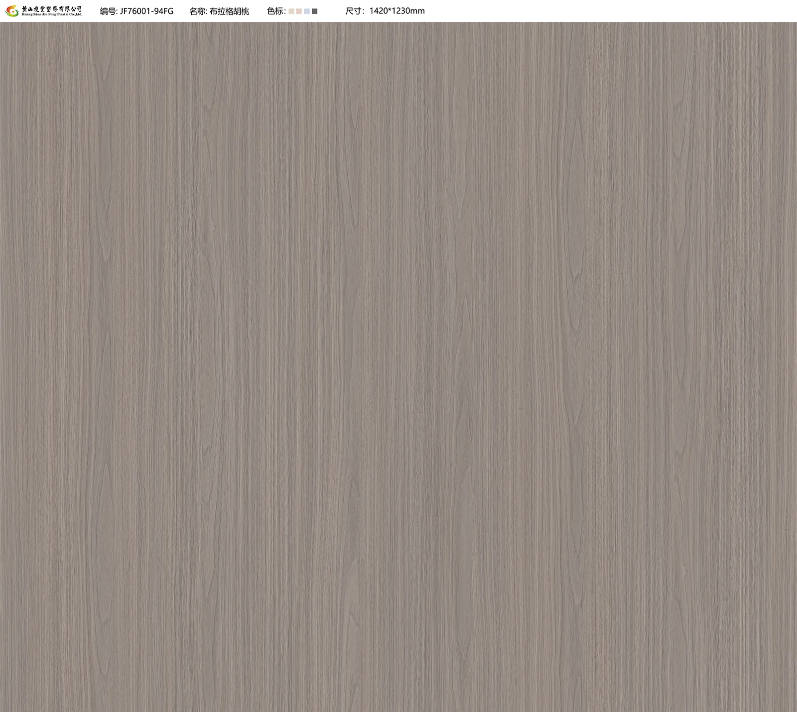This screenshot has height=712, width=797.
Task: Select the product name 布拉格胡桃
Action: pyautogui.click(x=229, y=11)
